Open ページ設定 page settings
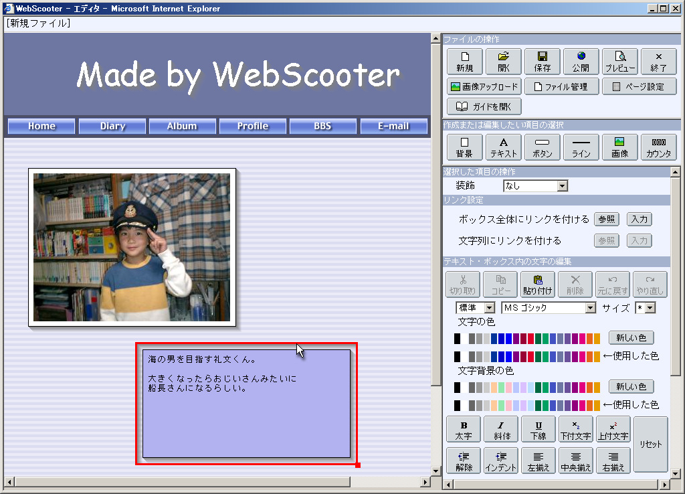 pos(639,86)
